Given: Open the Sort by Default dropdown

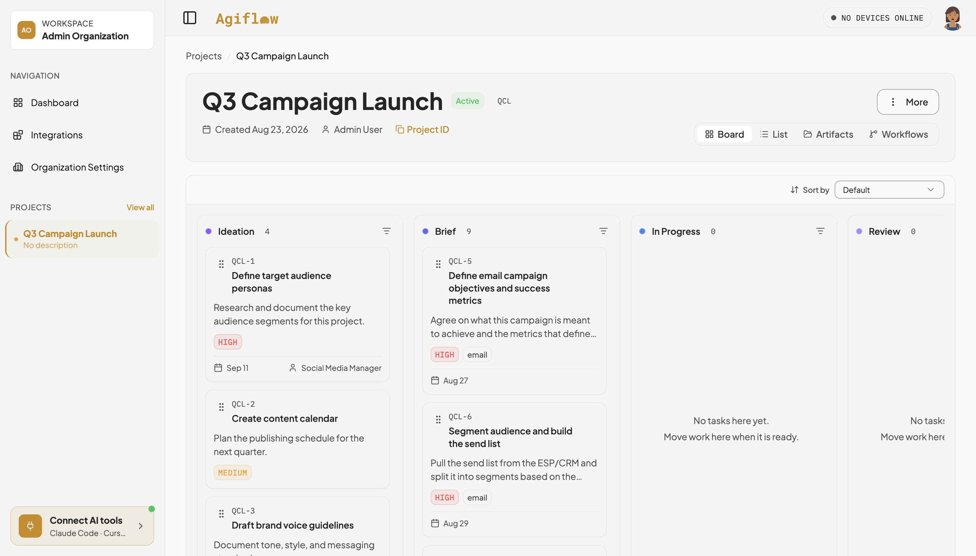Looking at the screenshot, I should coord(889,190).
